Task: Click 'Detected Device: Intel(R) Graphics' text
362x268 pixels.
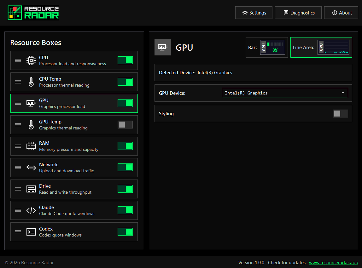Action: pos(196,73)
